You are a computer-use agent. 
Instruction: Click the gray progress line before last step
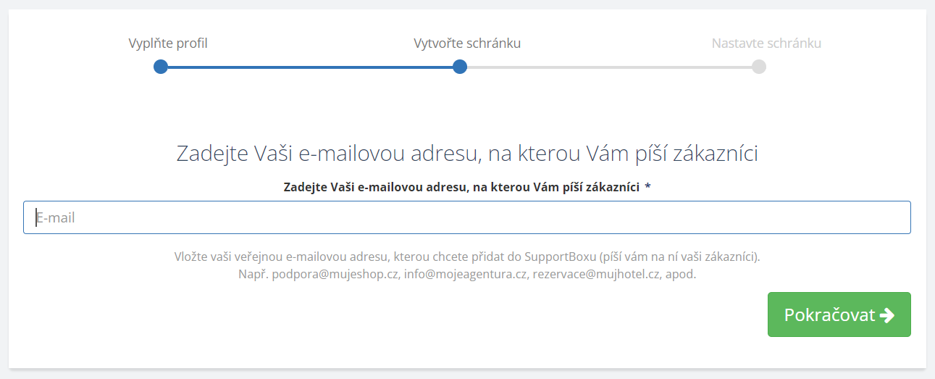[608, 67]
